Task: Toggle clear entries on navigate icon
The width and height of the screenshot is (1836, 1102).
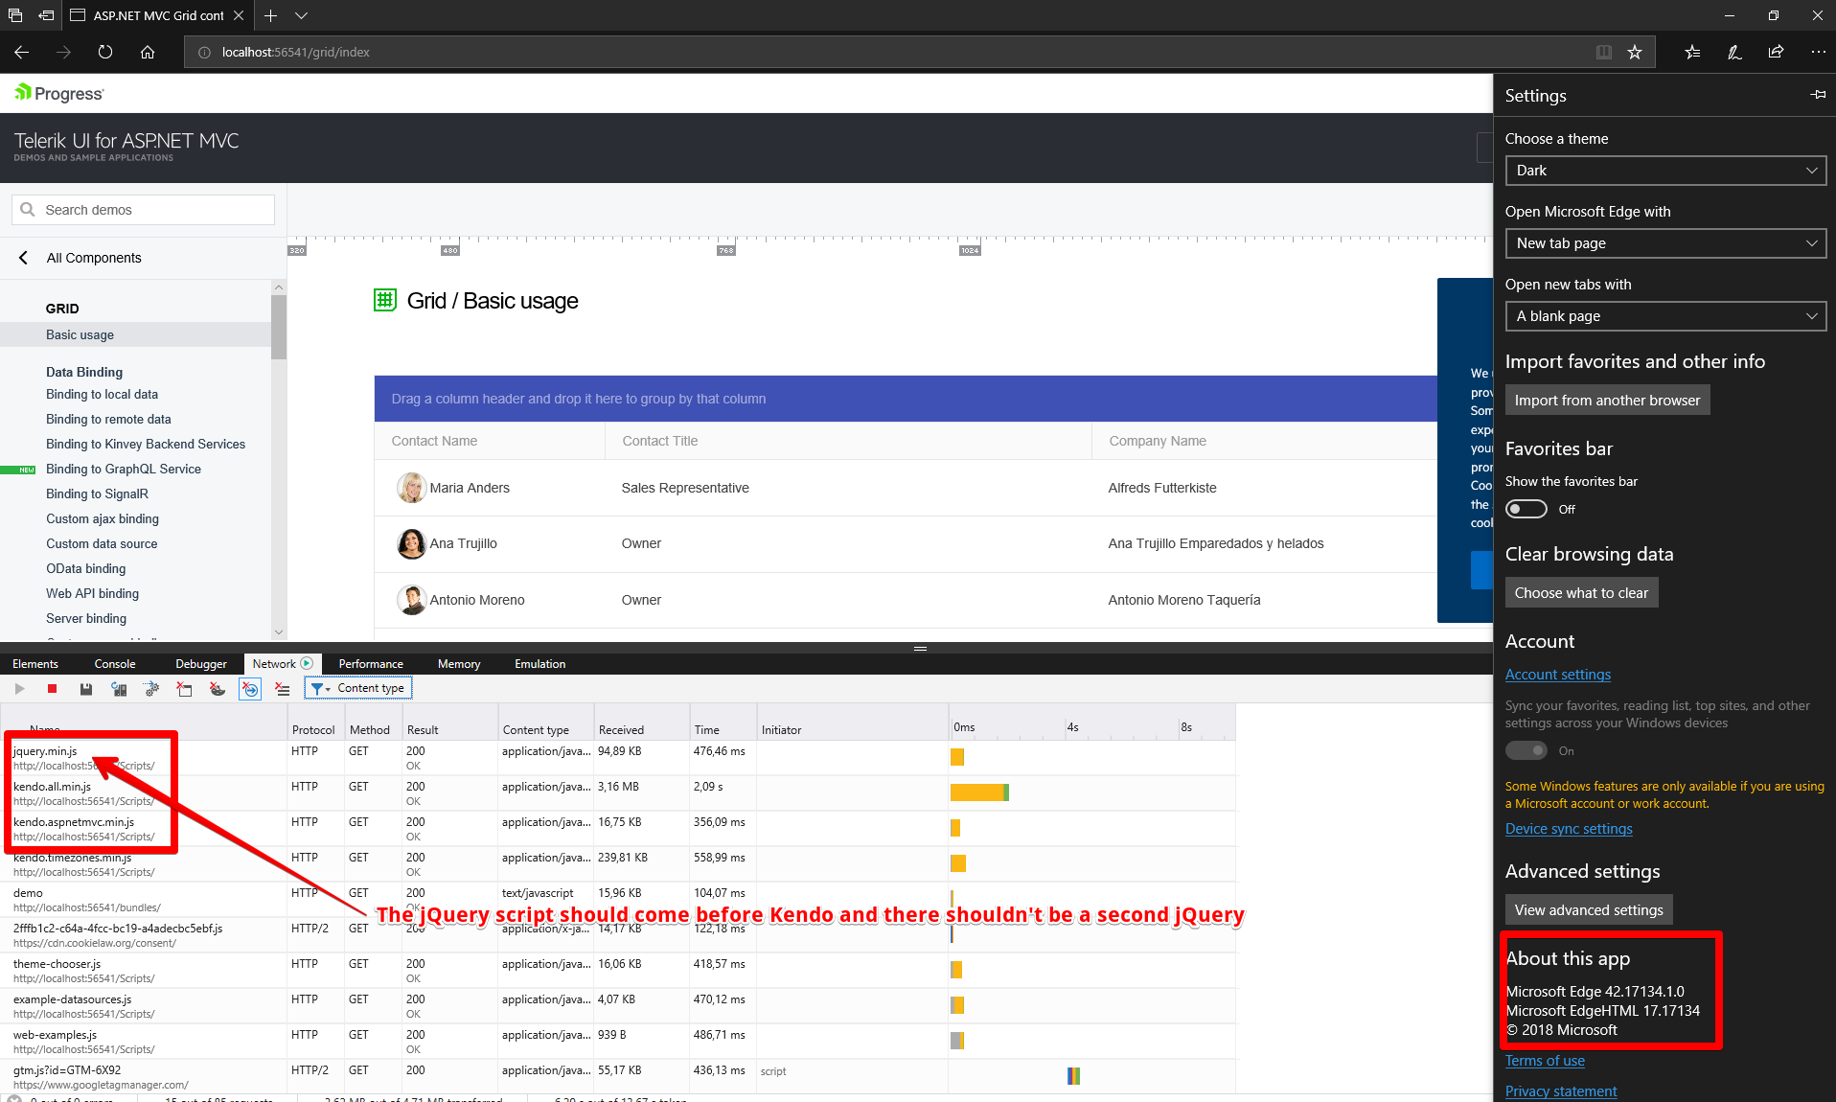Action: click(x=250, y=688)
